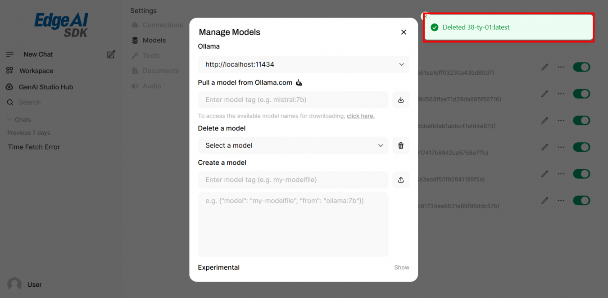Disable the first model's green toggle

tap(581, 67)
